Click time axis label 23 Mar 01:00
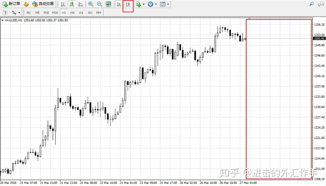Viewport: 326px width, 186px height. click(x=129, y=183)
